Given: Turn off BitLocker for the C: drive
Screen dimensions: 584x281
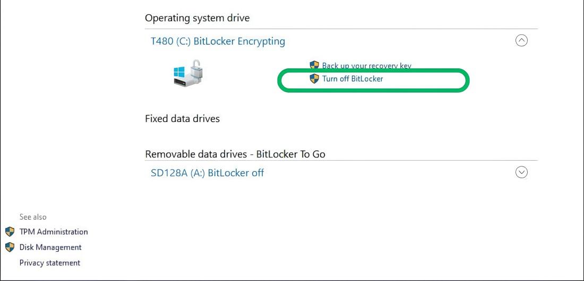Looking at the screenshot, I should coord(353,79).
